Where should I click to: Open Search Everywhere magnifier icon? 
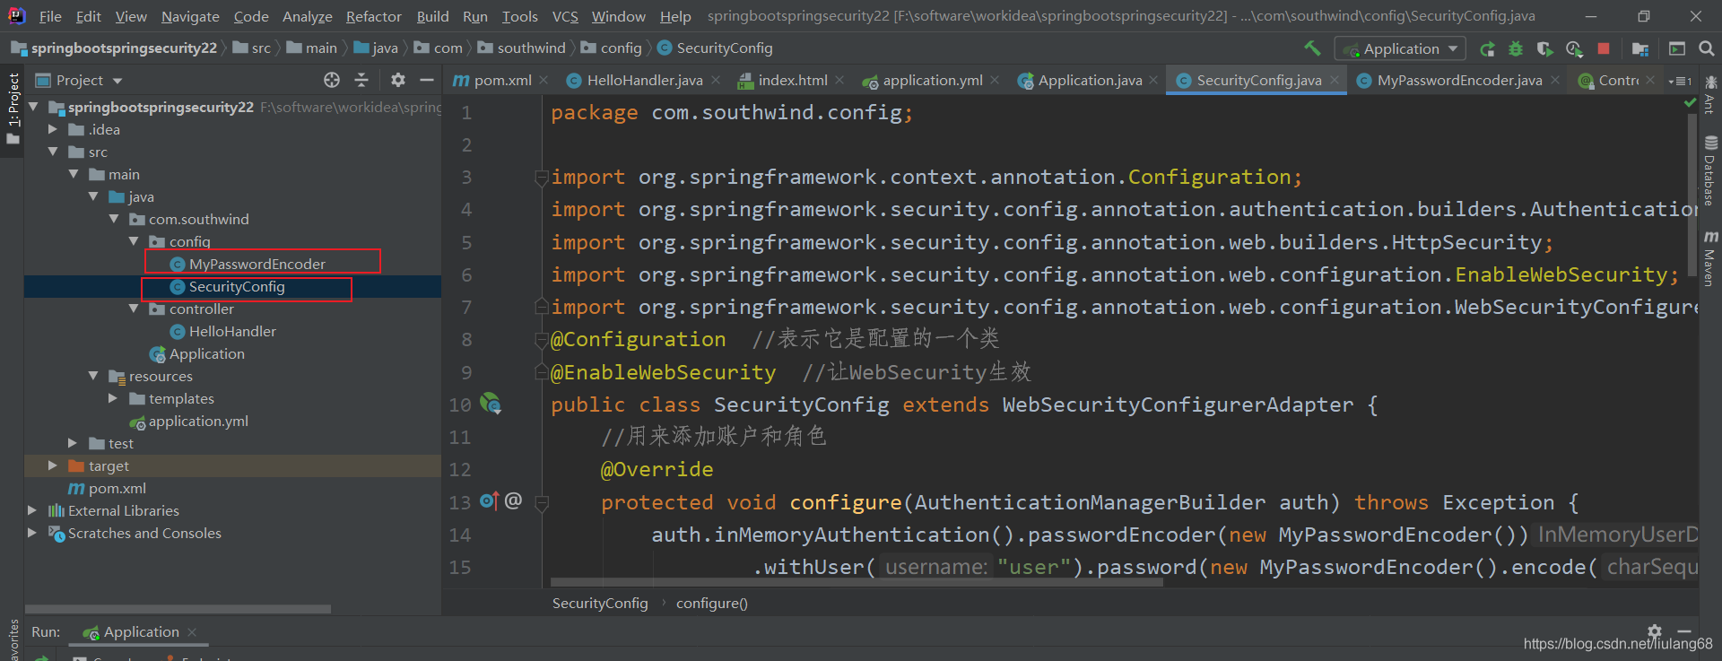click(x=1707, y=48)
